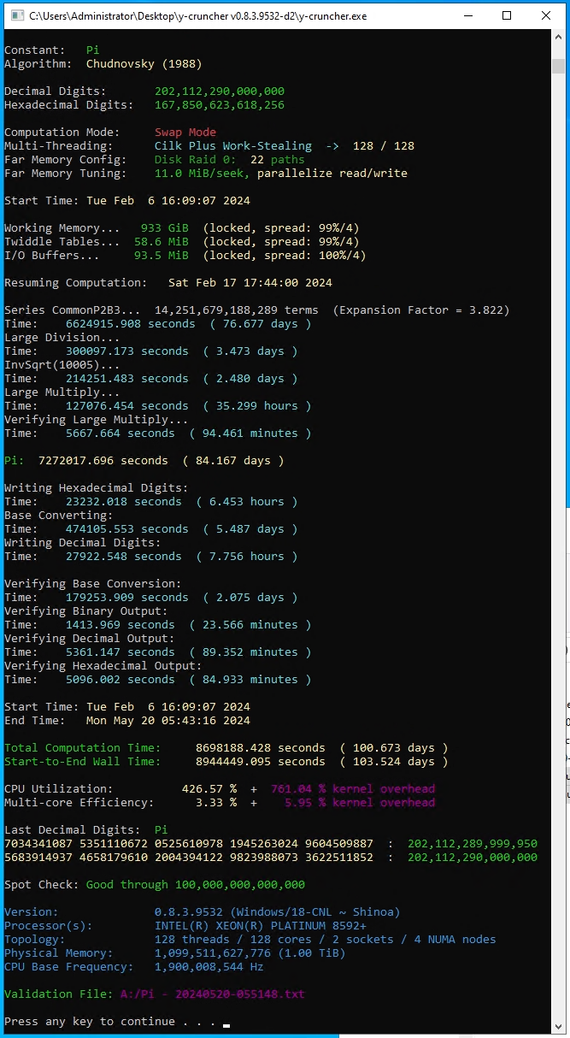This screenshot has width=570, height=1038.
Task: Click the '761.04 % kernel overhead' text
Action: [x=353, y=789]
